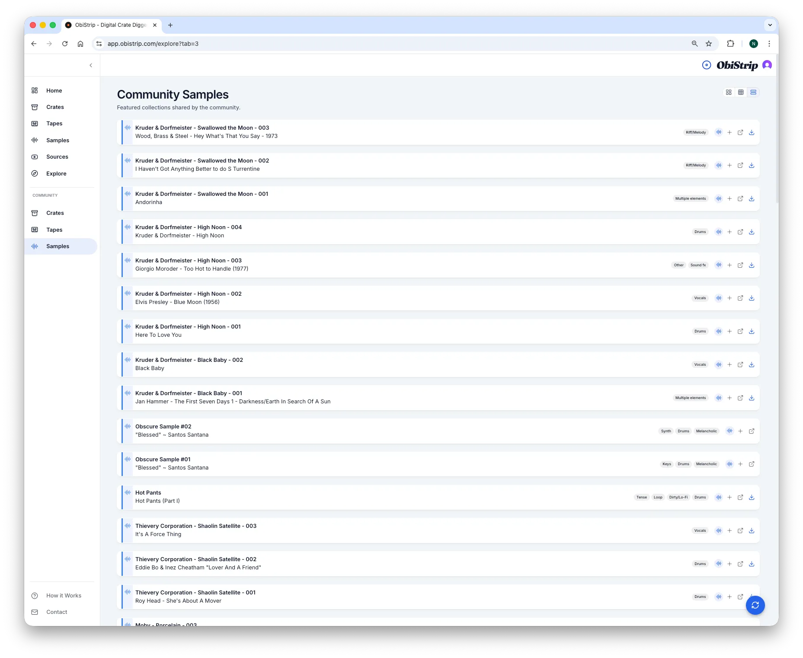The image size is (803, 658).
Task: Open Chrome's three-dot browser menu
Action: [769, 44]
